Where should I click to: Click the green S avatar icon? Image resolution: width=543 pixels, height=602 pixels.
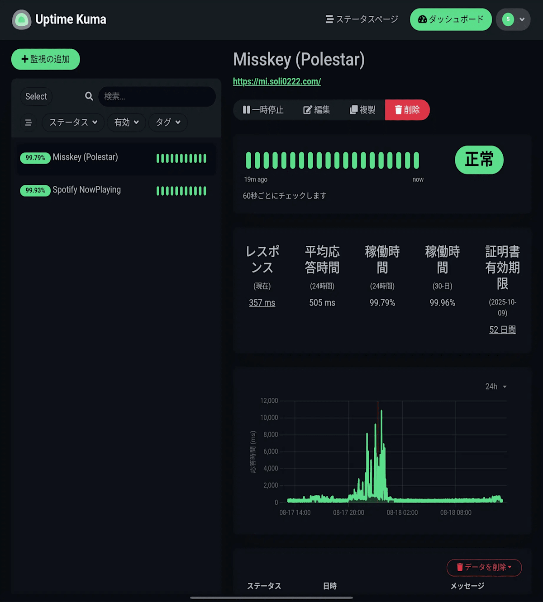tap(508, 19)
